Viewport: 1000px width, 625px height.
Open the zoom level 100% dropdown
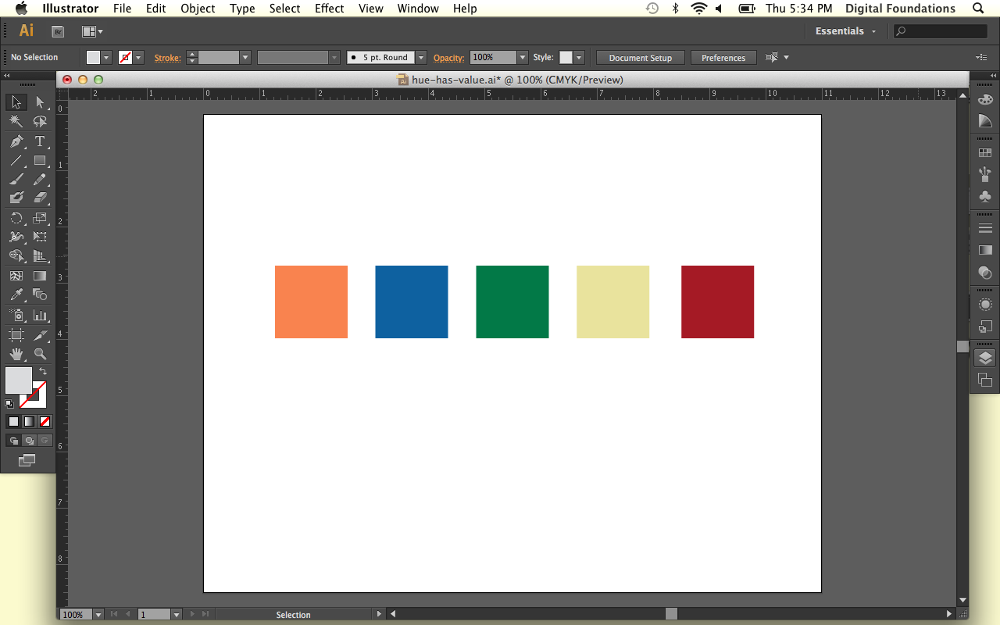[98, 615]
